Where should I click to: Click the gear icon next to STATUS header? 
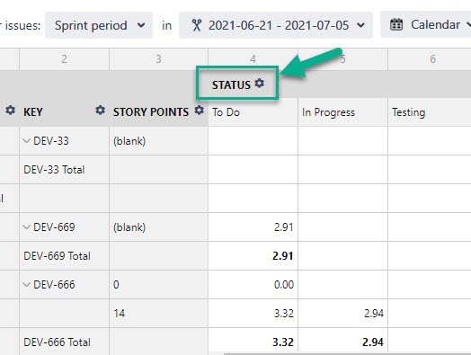point(260,84)
